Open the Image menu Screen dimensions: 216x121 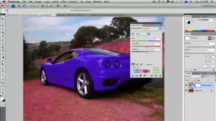38,2
